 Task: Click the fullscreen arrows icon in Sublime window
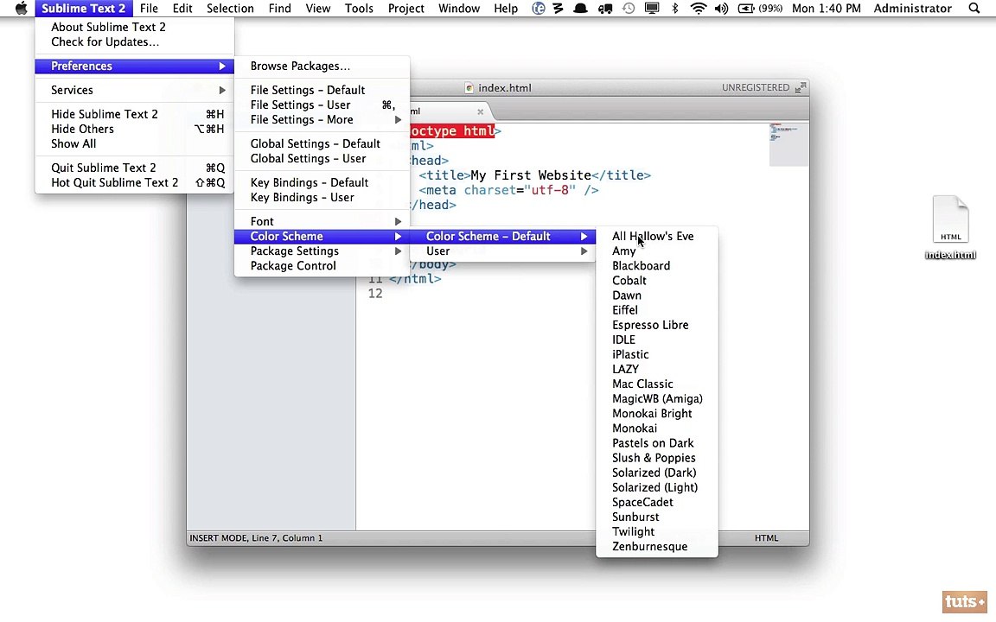(x=801, y=87)
